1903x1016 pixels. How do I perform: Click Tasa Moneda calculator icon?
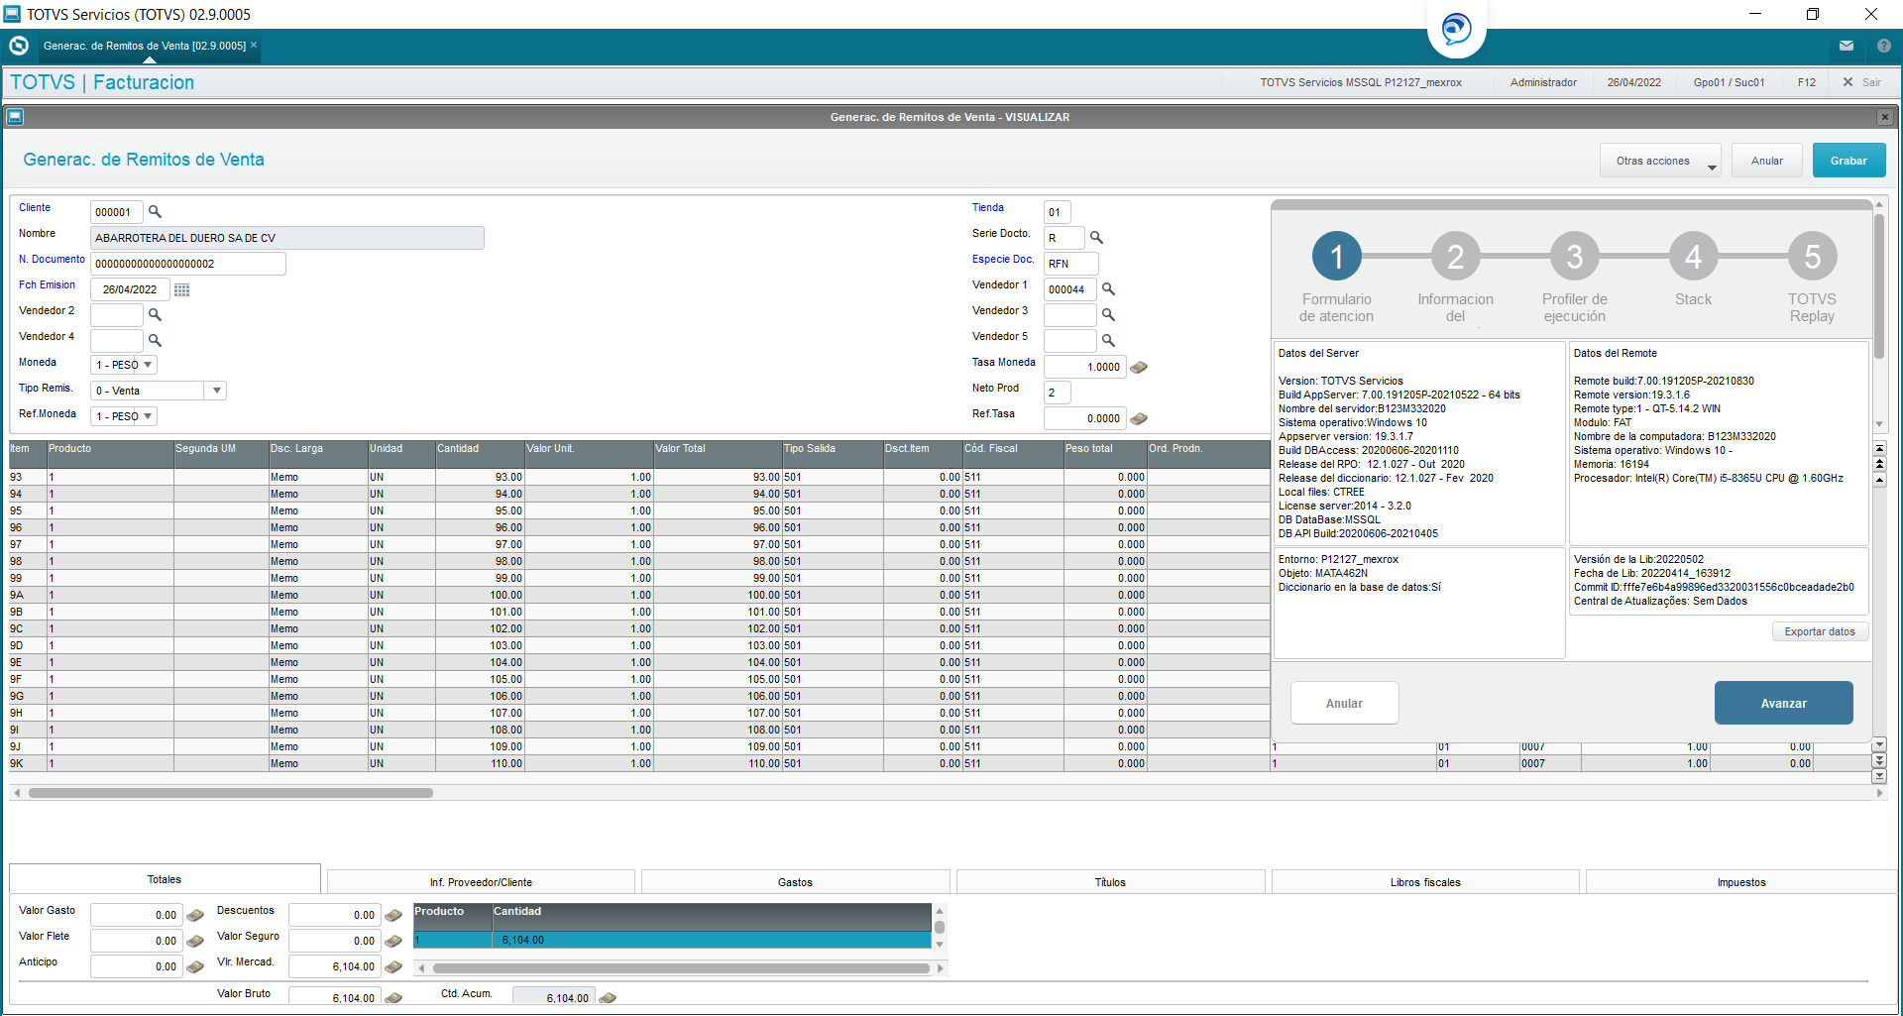(1139, 368)
